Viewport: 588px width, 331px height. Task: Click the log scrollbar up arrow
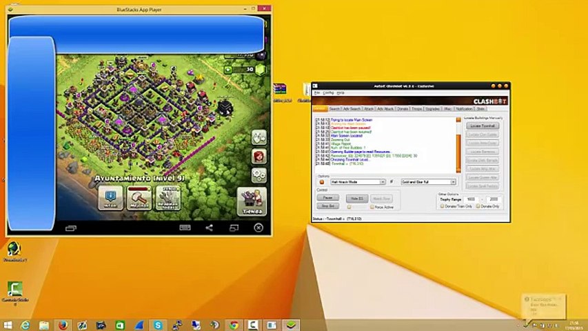(458, 120)
